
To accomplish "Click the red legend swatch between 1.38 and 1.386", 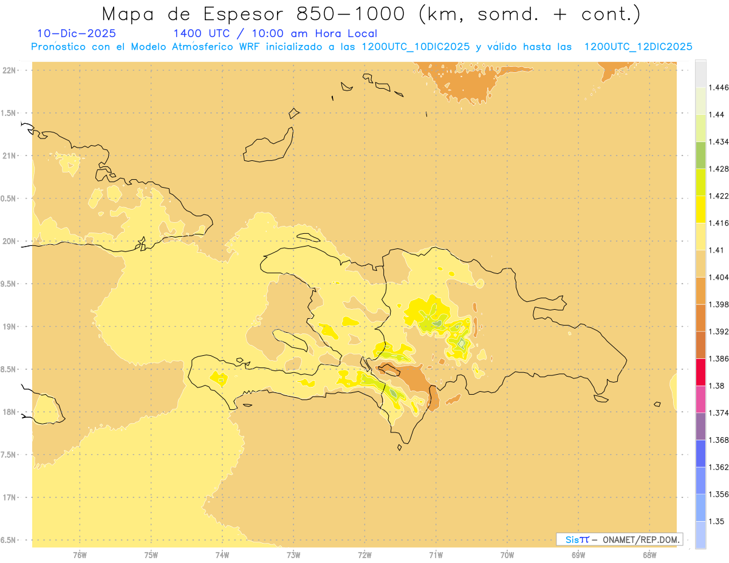I will (x=700, y=372).
